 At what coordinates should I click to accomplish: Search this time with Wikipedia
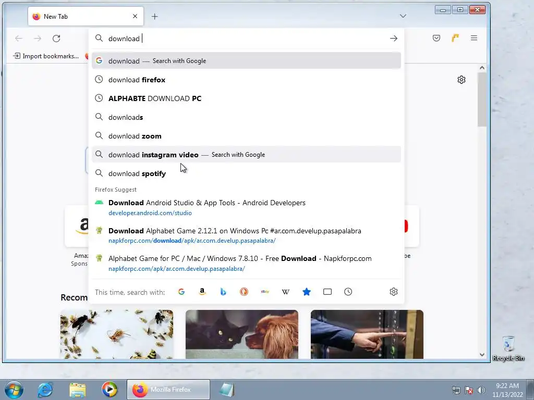[x=286, y=292]
